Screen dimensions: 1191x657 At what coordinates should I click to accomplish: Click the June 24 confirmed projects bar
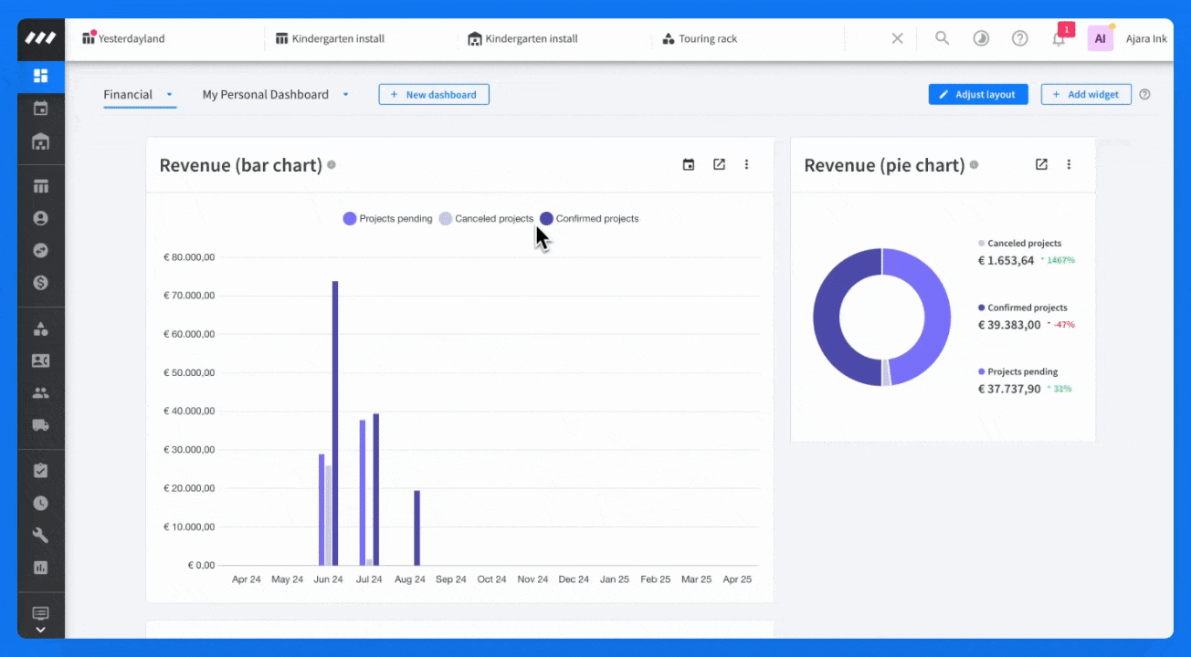point(335,423)
